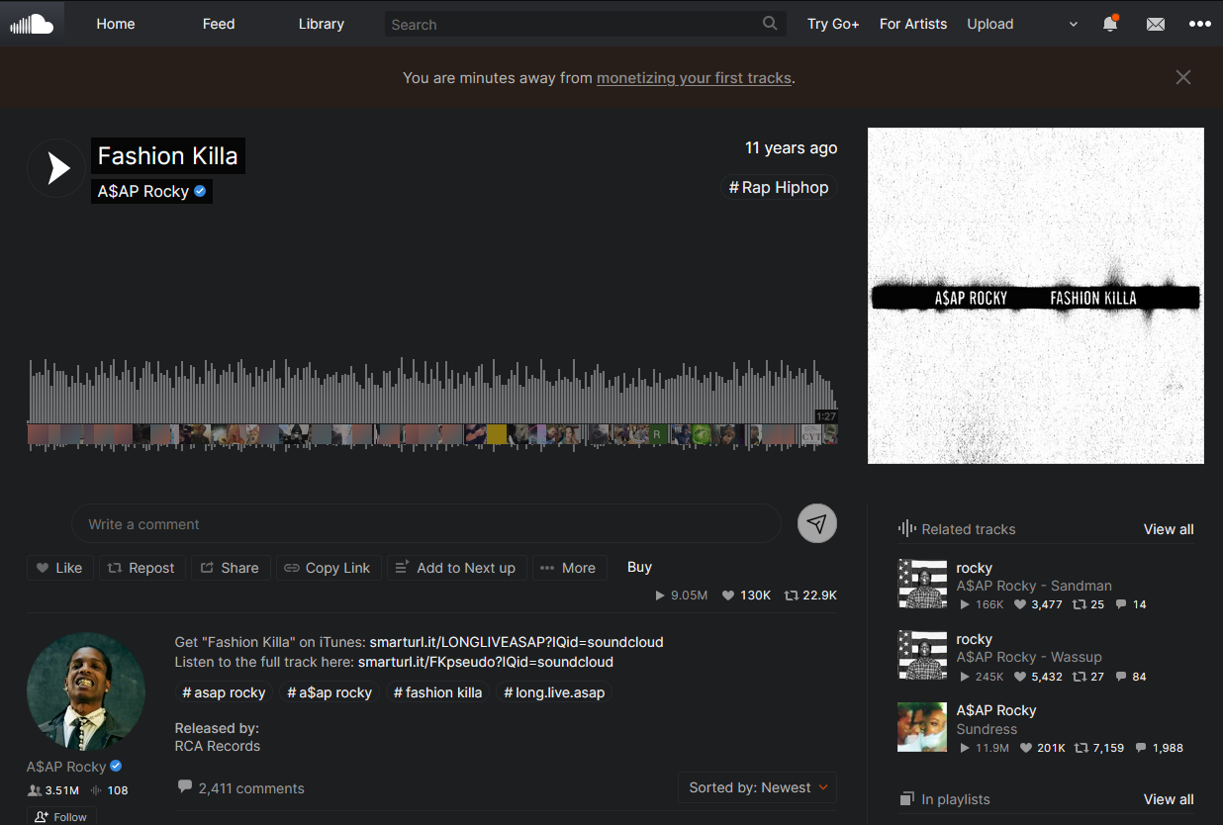Screen dimensions: 1223x825
Task: Click Wassup's 27 reposts count
Action: pos(1088,677)
